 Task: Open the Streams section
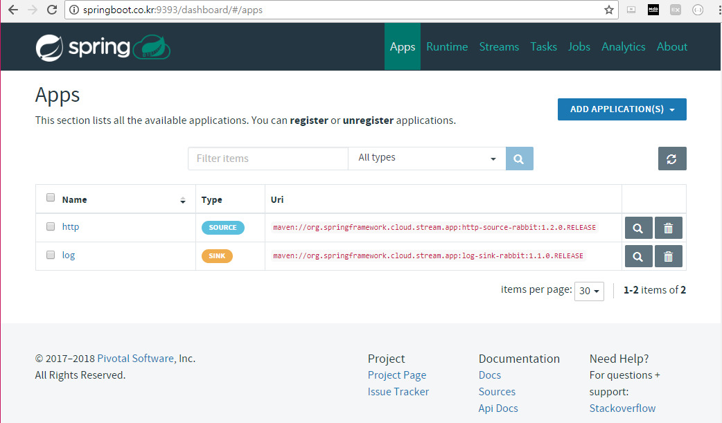[x=499, y=46]
